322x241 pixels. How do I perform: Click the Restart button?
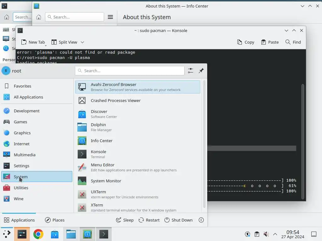coord(149,220)
